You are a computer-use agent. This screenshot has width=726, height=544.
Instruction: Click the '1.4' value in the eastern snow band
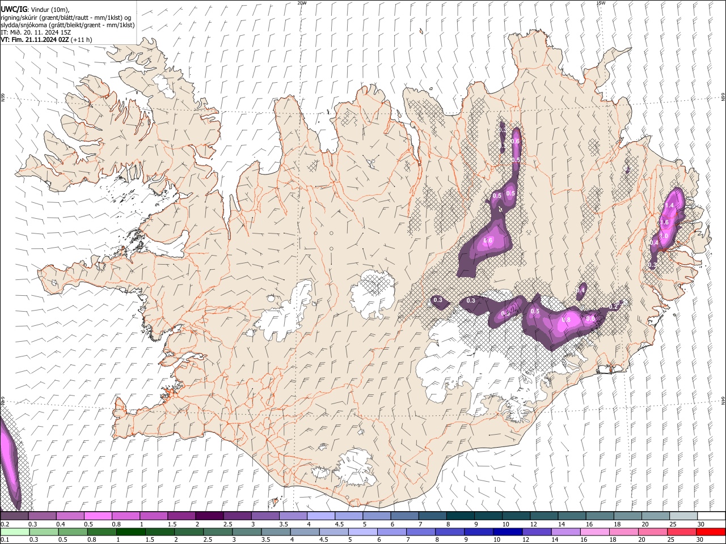669,205
